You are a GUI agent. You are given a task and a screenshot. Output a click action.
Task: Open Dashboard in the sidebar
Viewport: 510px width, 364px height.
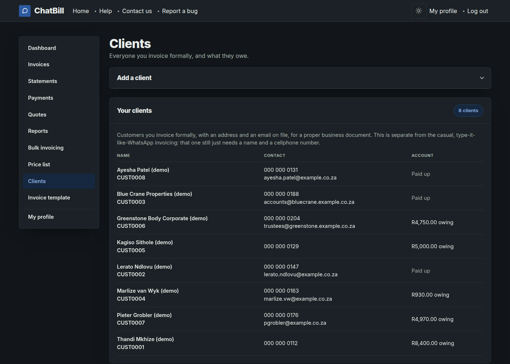tap(59, 48)
